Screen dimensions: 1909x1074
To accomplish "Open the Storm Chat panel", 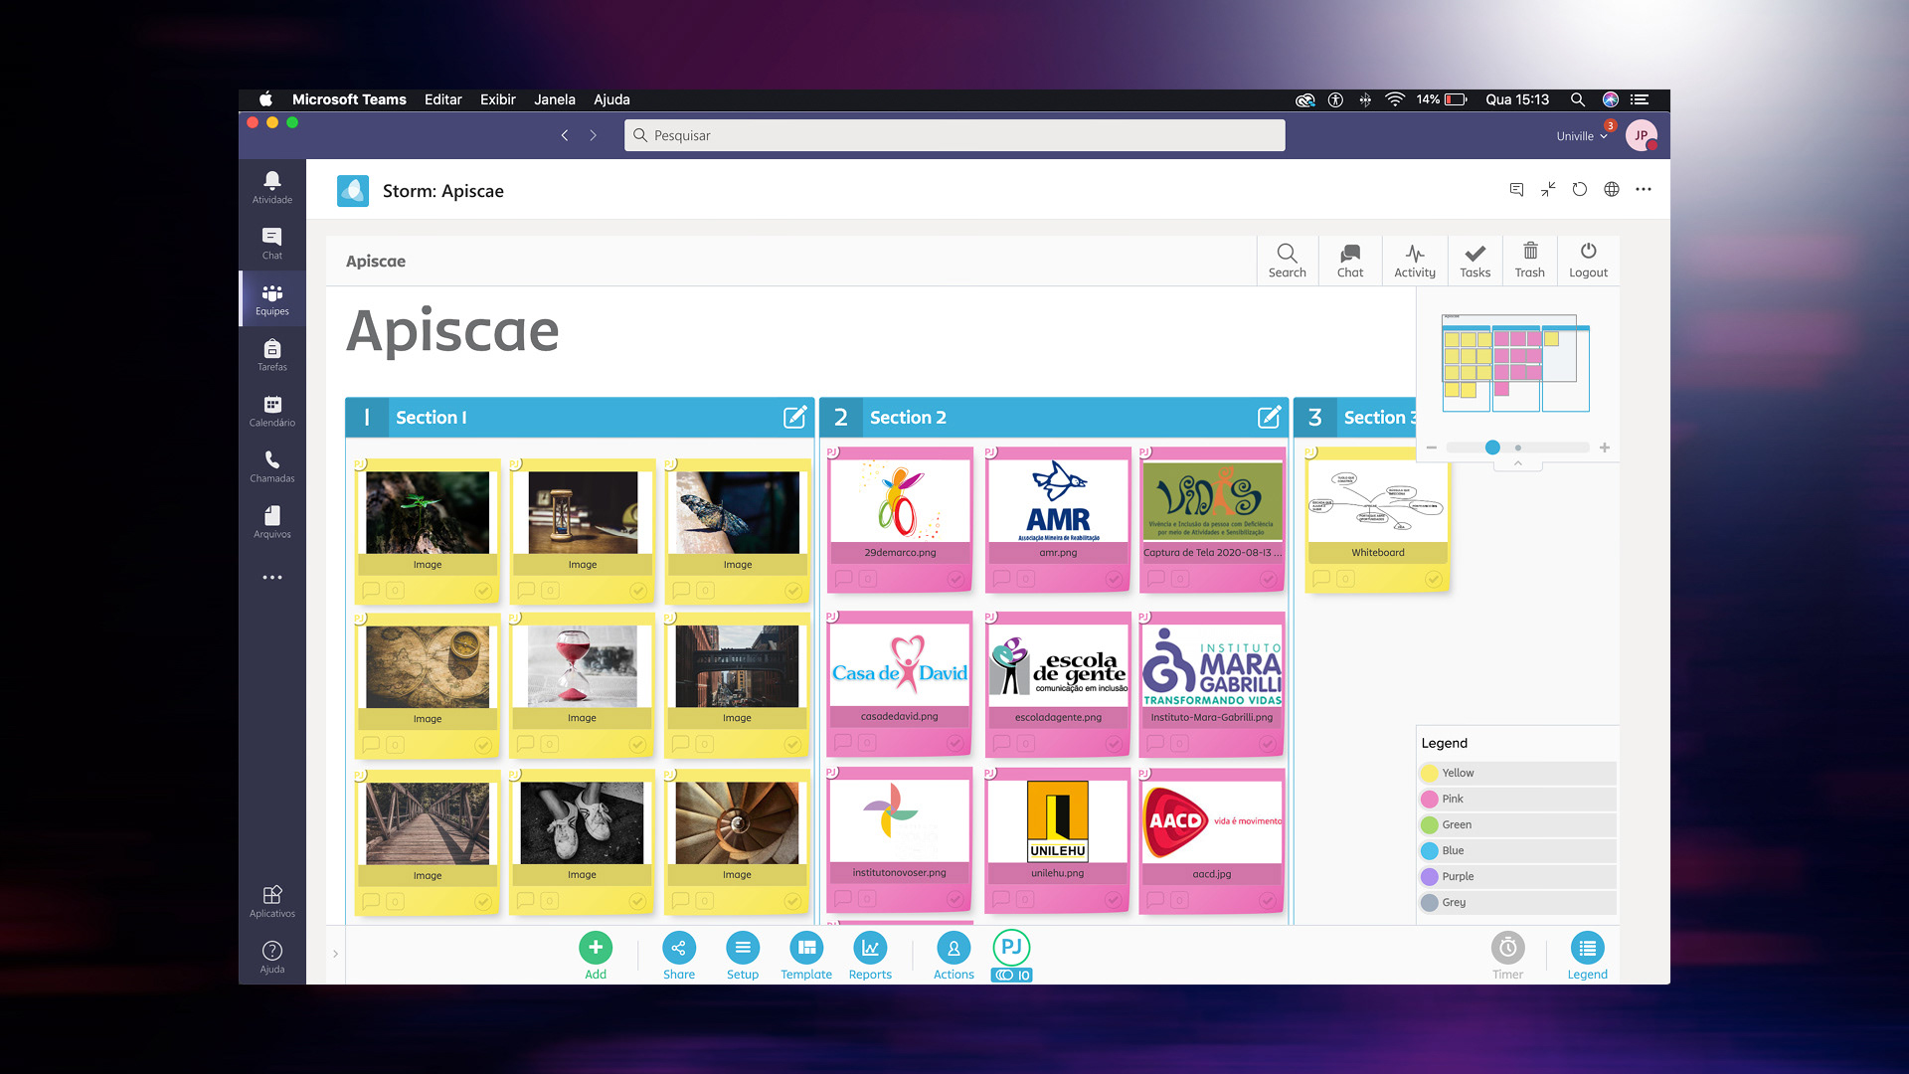I will [1350, 261].
